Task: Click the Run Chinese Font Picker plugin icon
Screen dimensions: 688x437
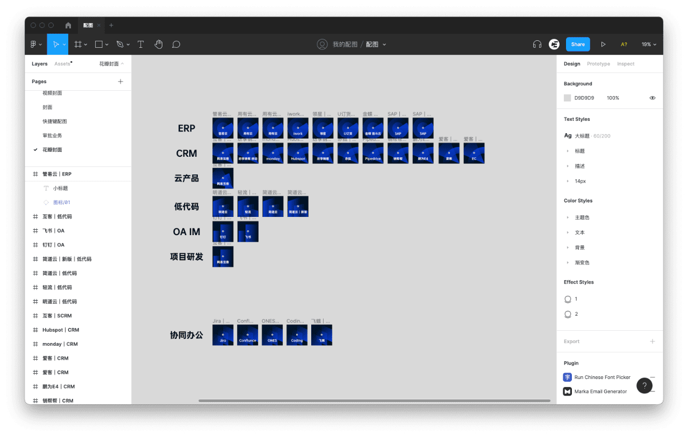Action: click(567, 377)
